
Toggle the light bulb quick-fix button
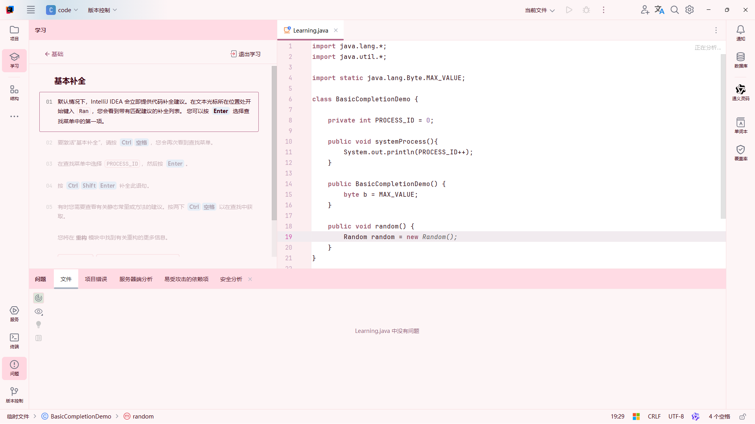(x=39, y=325)
